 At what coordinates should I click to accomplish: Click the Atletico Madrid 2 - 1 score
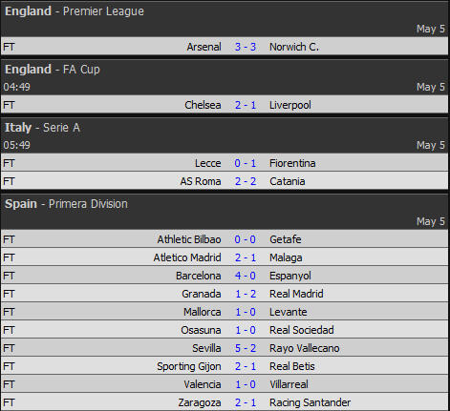[246, 257]
